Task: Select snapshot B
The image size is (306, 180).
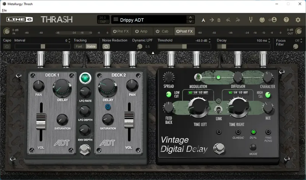Action: point(219,20)
